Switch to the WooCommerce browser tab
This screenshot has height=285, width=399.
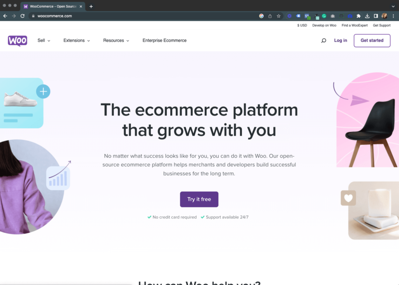pos(53,6)
